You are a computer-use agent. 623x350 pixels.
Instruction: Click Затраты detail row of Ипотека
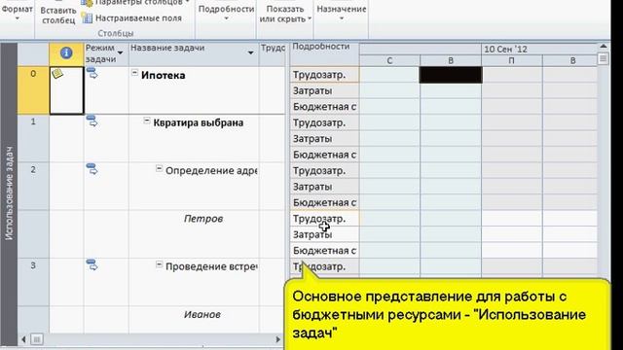[324, 90]
